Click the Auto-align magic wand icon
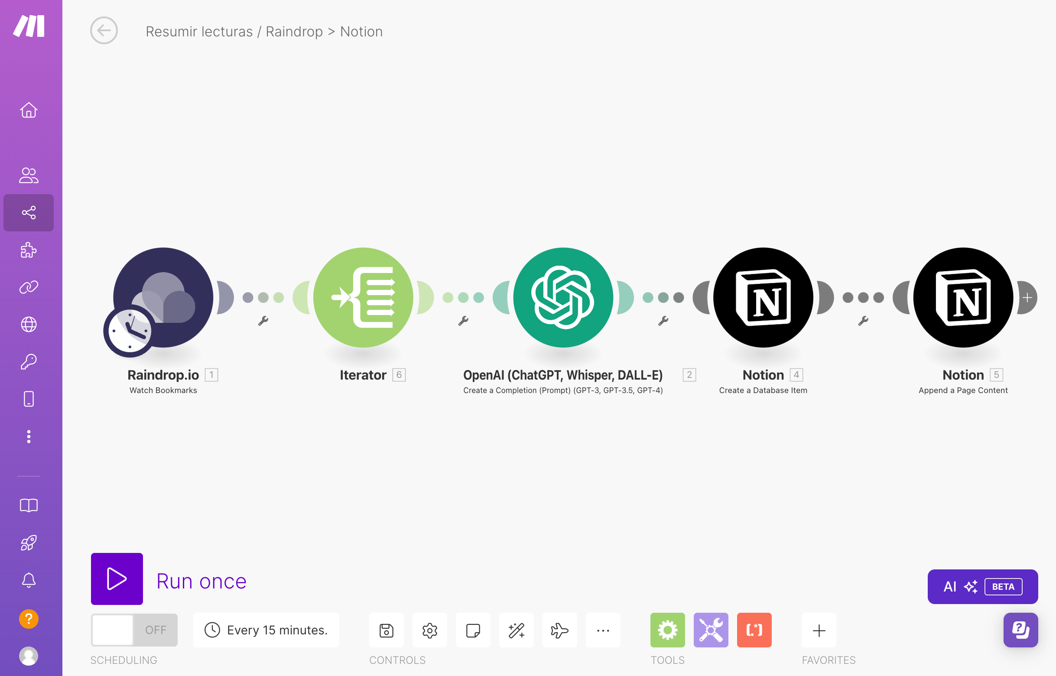Viewport: 1056px width, 676px height. pyautogui.click(x=516, y=630)
